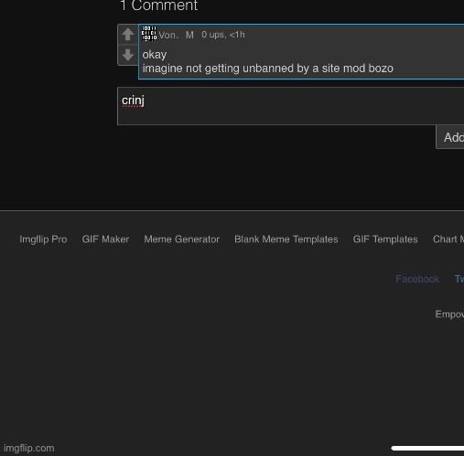Tap the white home indicator bar

click(427, 448)
